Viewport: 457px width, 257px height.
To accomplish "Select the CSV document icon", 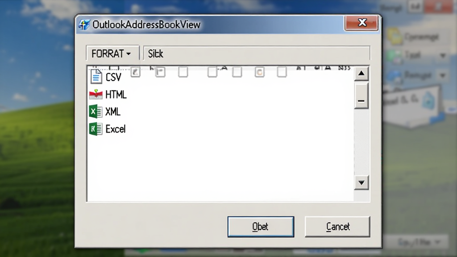I will coord(96,77).
